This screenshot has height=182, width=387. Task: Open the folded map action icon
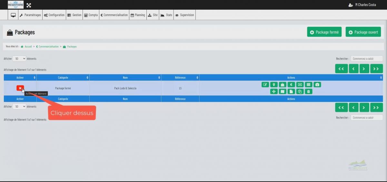[x=283, y=91]
